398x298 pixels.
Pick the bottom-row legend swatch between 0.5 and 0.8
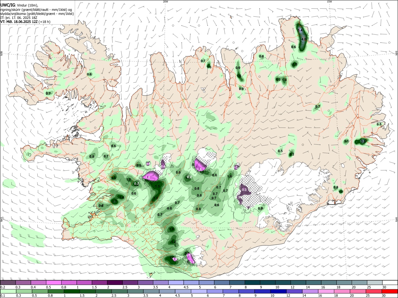click(39, 291)
